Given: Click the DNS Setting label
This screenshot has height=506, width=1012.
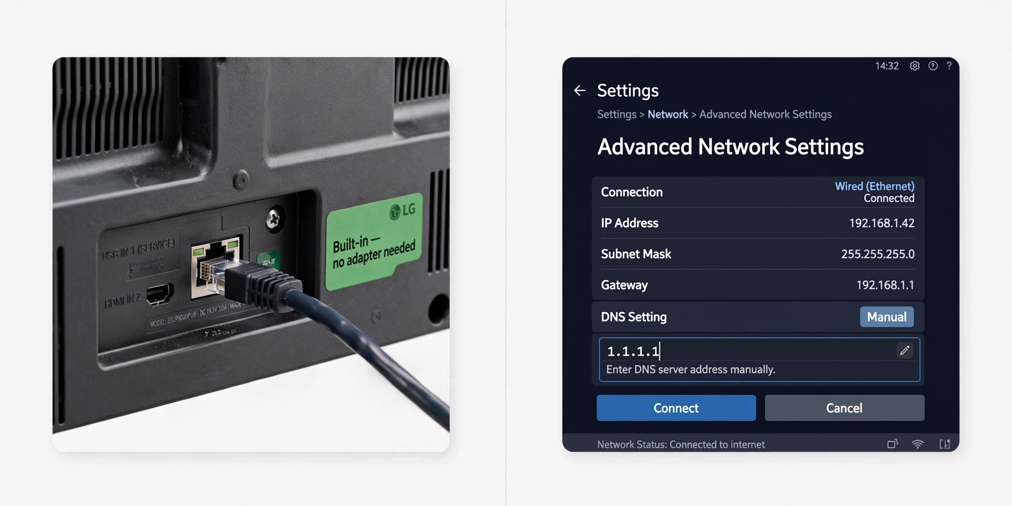Looking at the screenshot, I should coord(633,317).
